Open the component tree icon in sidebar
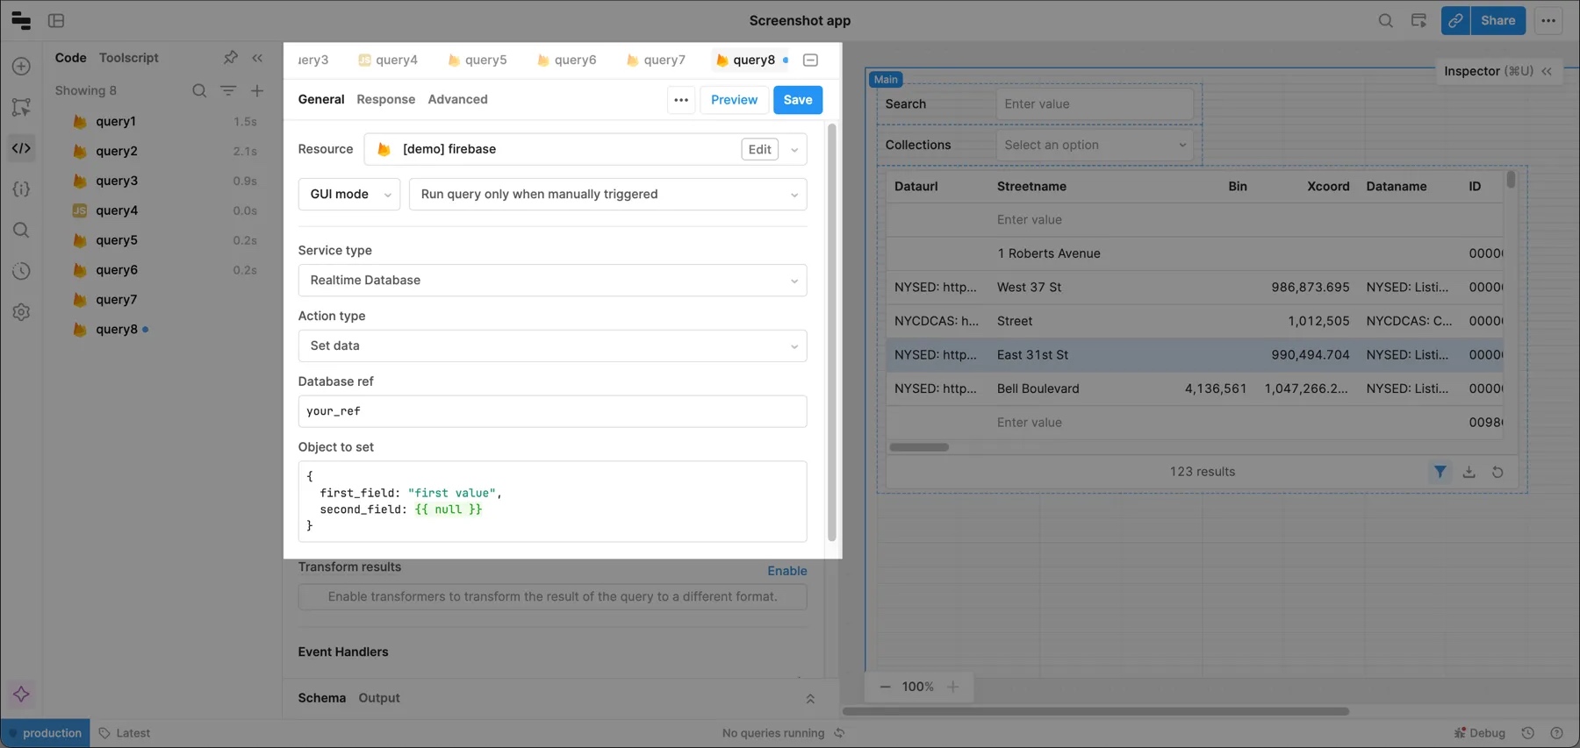 point(21,107)
